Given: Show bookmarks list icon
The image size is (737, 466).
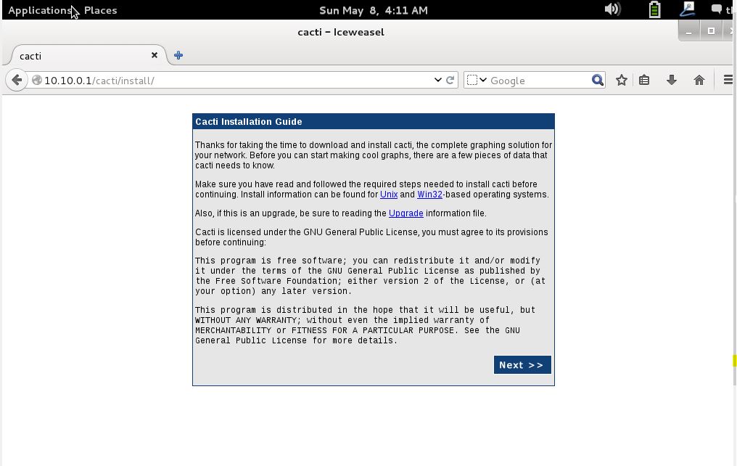Looking at the screenshot, I should [x=644, y=80].
